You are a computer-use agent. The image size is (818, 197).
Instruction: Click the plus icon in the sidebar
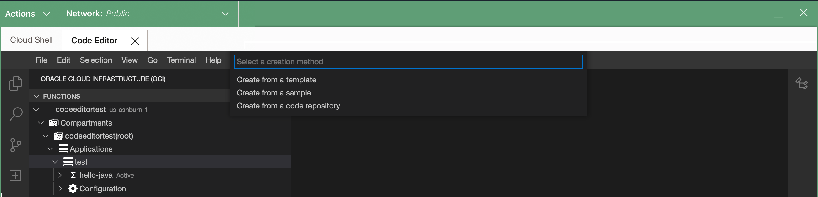tap(15, 175)
